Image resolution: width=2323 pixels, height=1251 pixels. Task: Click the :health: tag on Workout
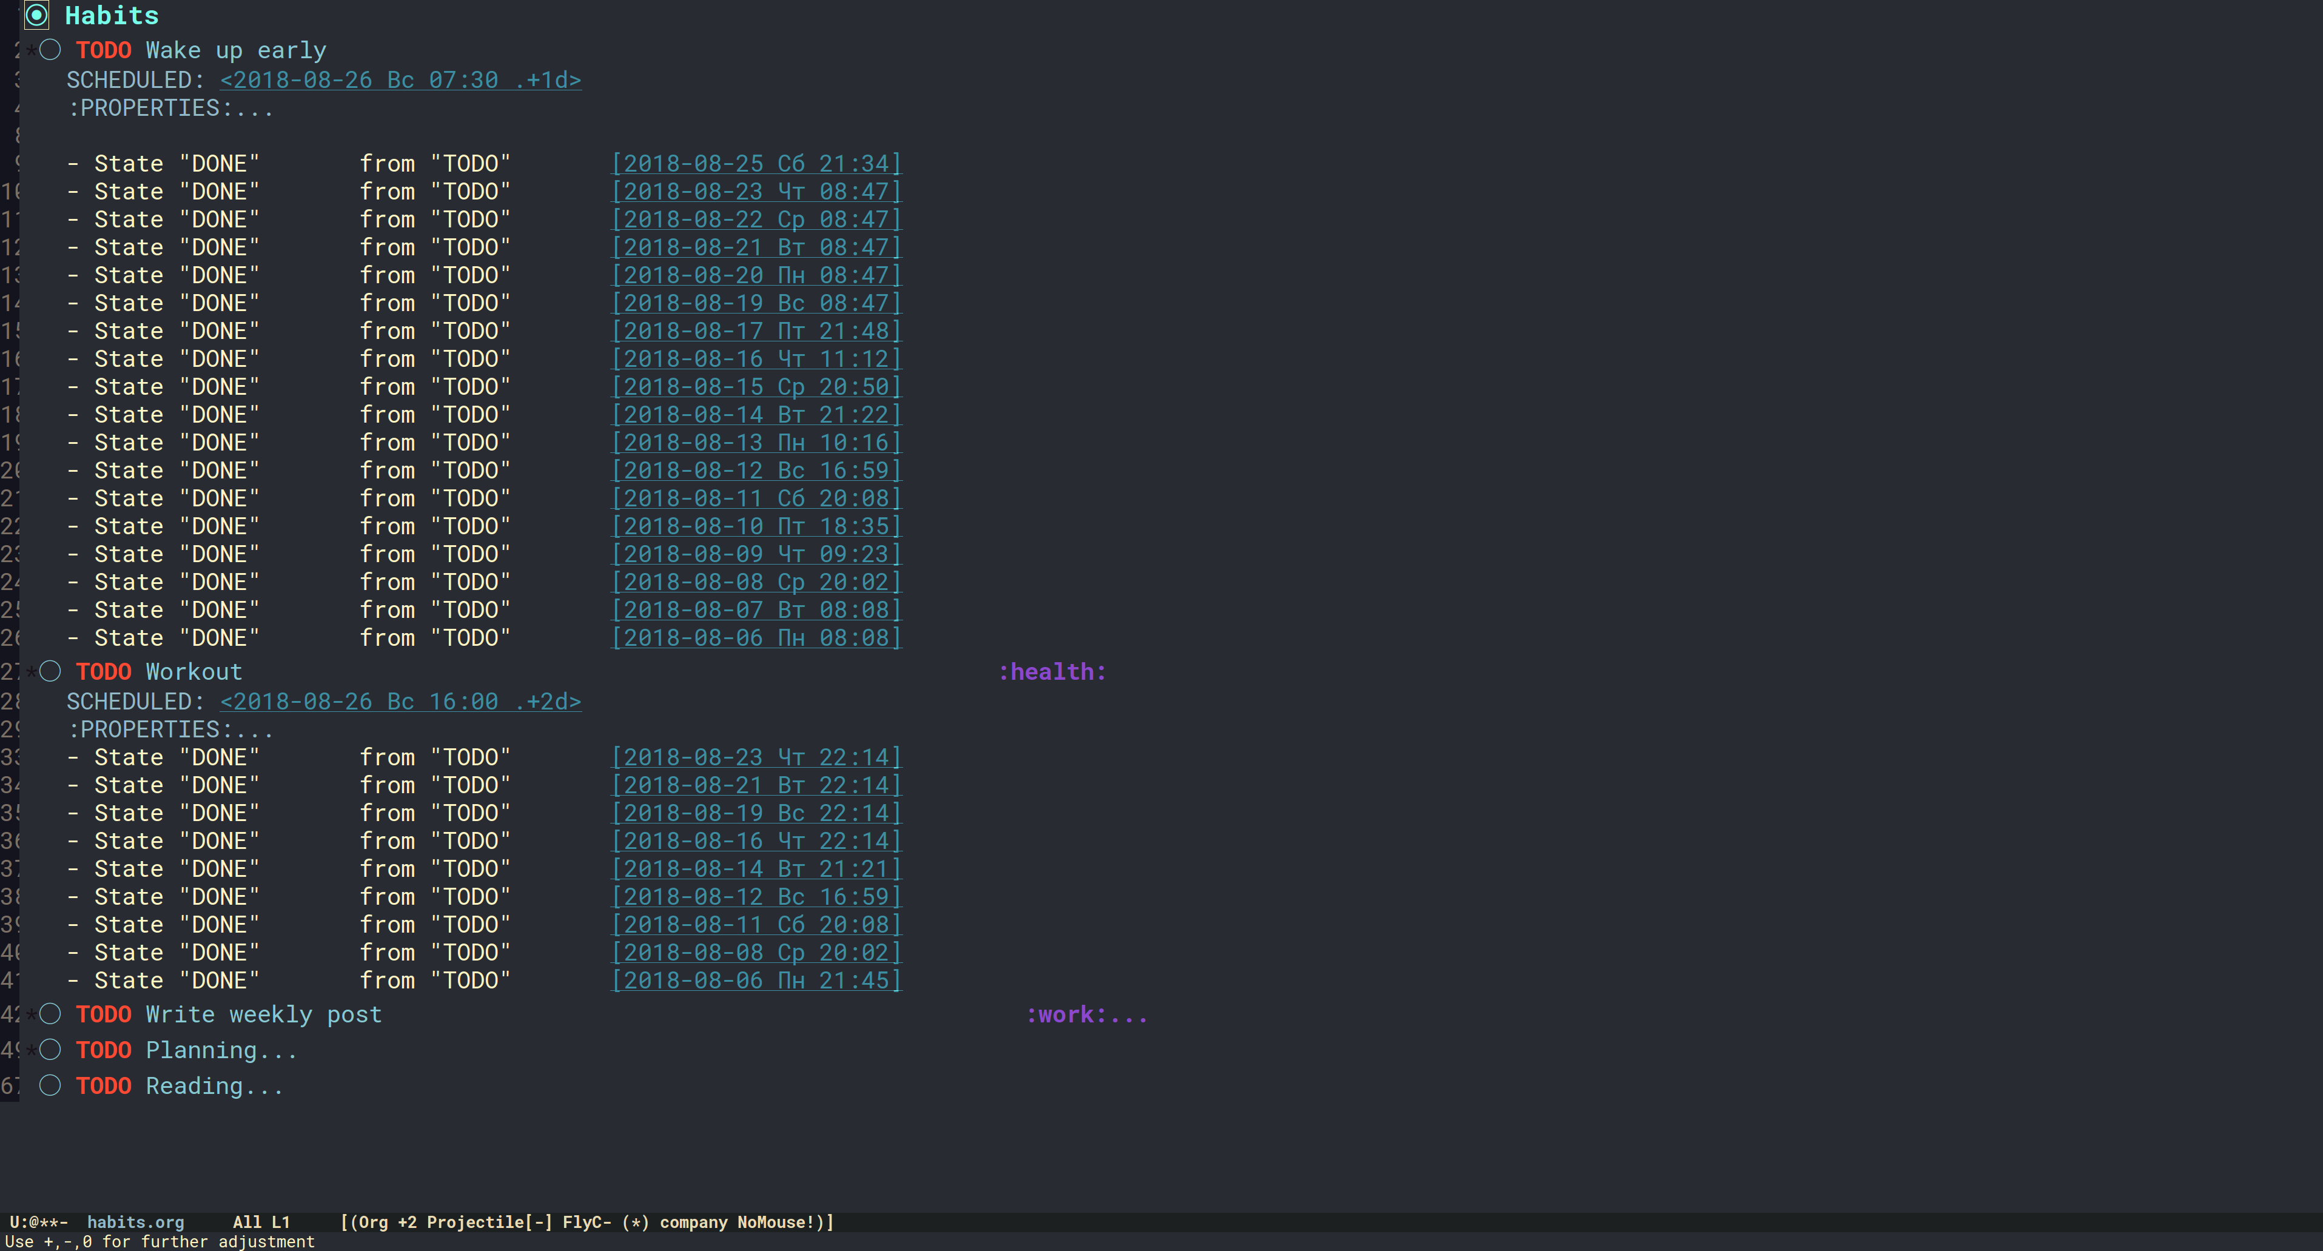click(1052, 672)
